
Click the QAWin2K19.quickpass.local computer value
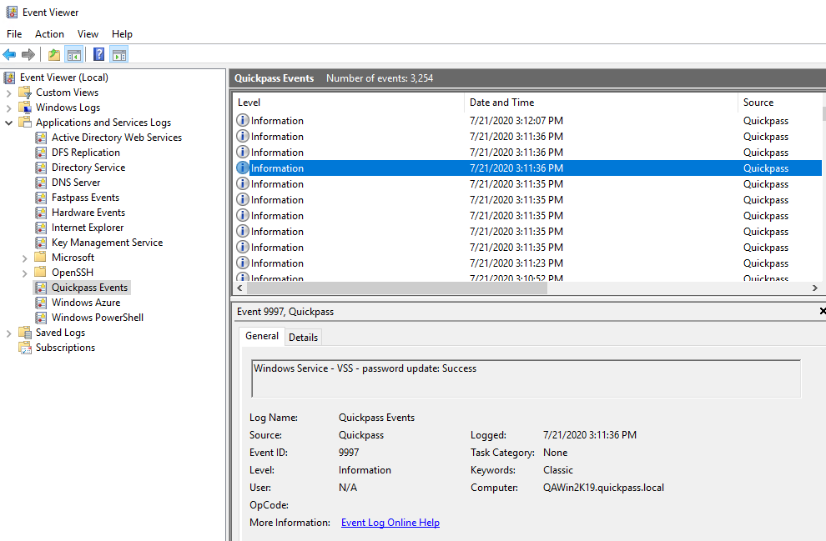coord(603,488)
